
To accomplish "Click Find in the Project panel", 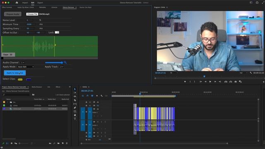I will tap(54, 143).
